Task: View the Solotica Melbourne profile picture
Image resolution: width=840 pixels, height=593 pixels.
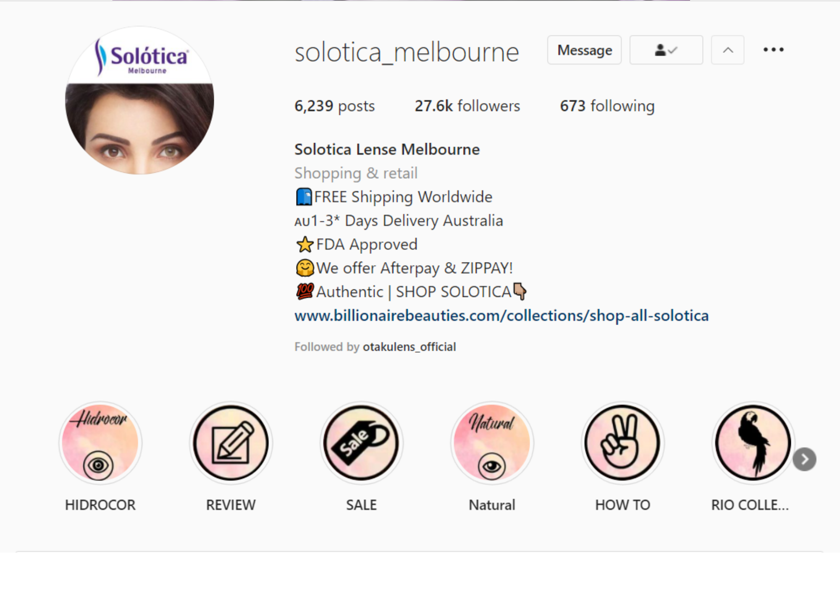Action: [x=139, y=100]
